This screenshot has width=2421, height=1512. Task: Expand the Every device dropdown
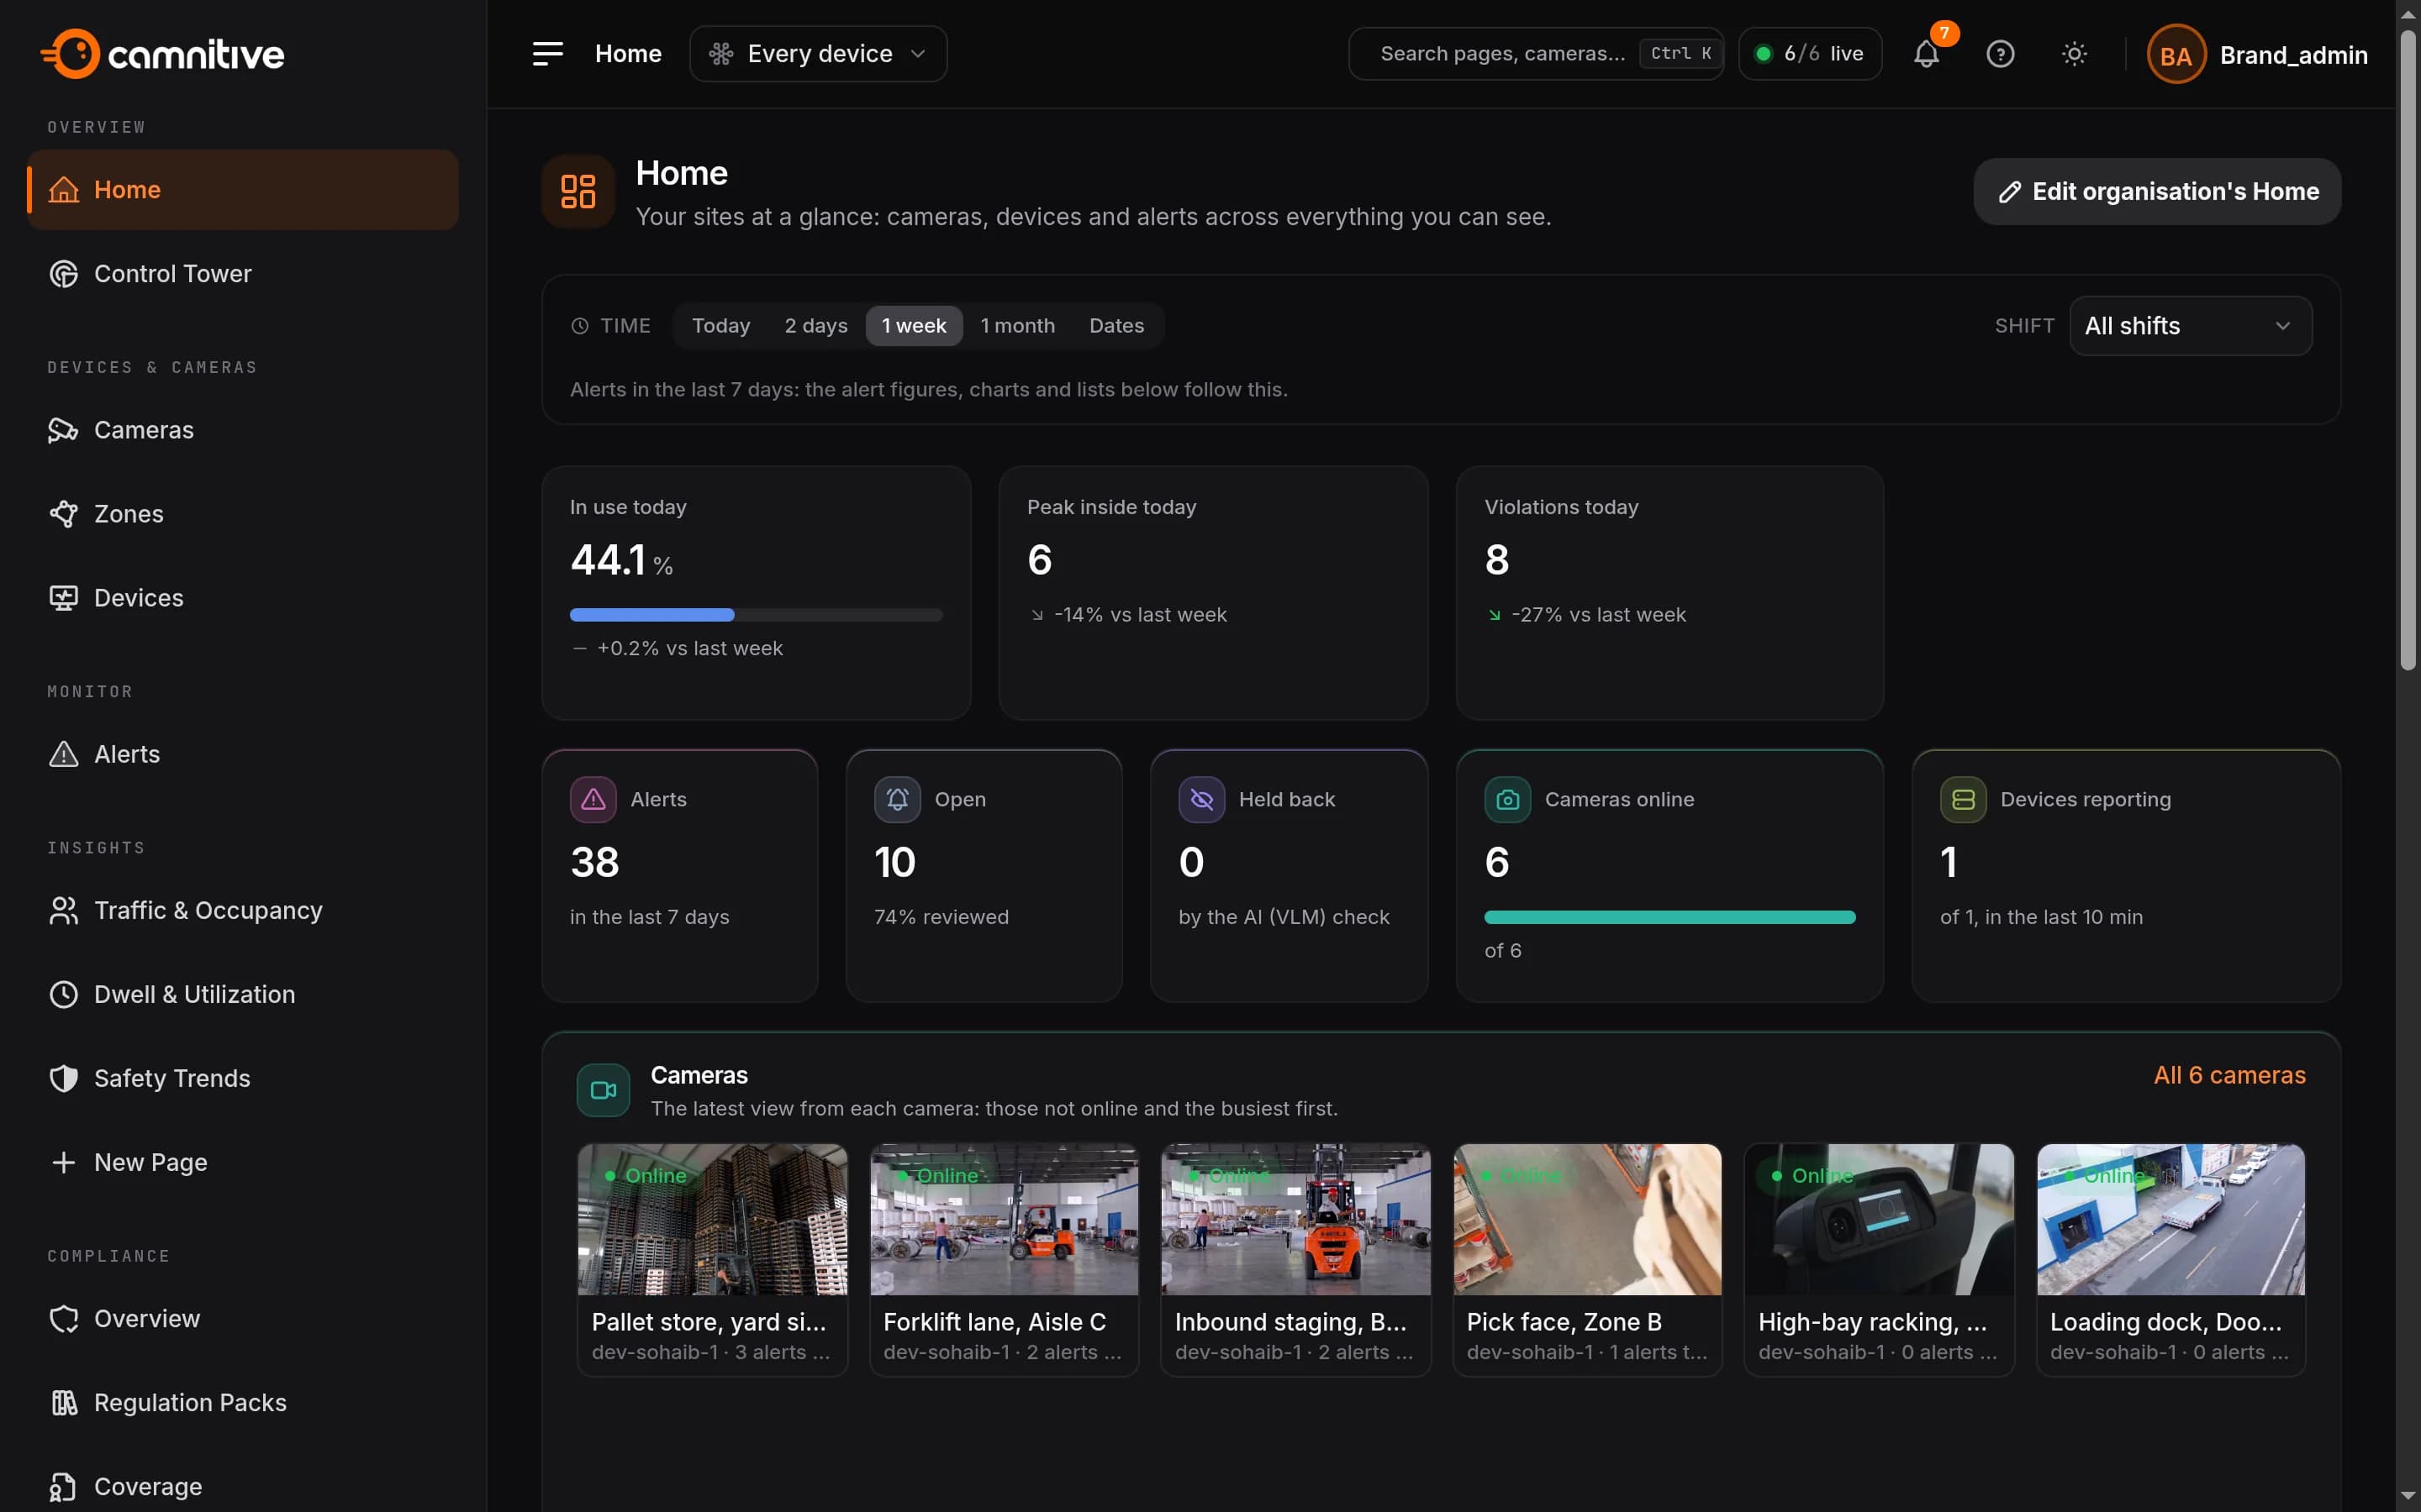[818, 54]
